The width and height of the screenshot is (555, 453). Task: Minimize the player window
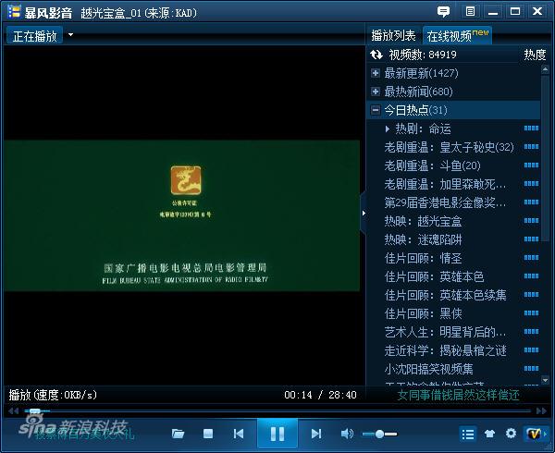[x=493, y=12]
